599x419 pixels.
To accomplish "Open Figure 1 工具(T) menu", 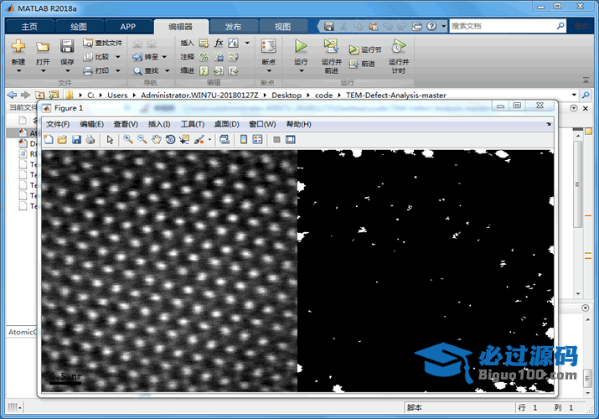I will [193, 124].
